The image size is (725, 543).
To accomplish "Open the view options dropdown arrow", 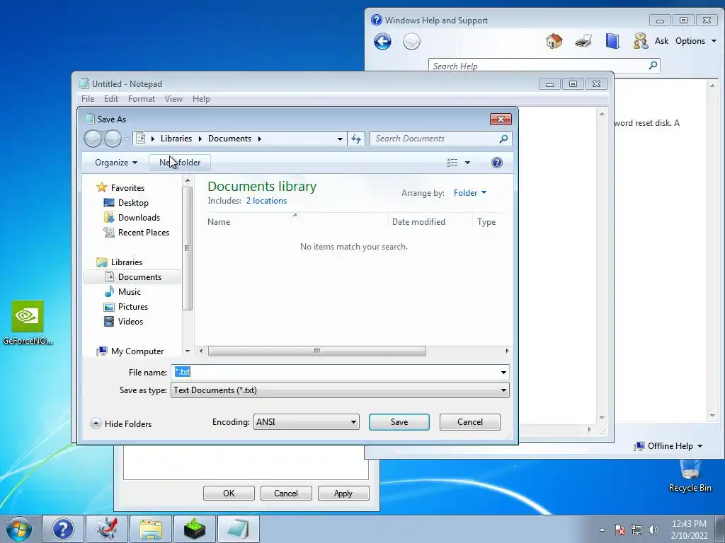I will [467, 163].
